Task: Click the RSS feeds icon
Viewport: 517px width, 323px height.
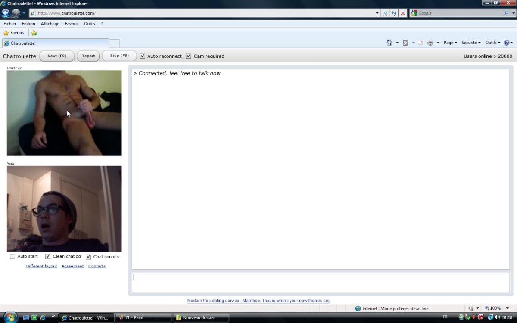Action: (405, 43)
